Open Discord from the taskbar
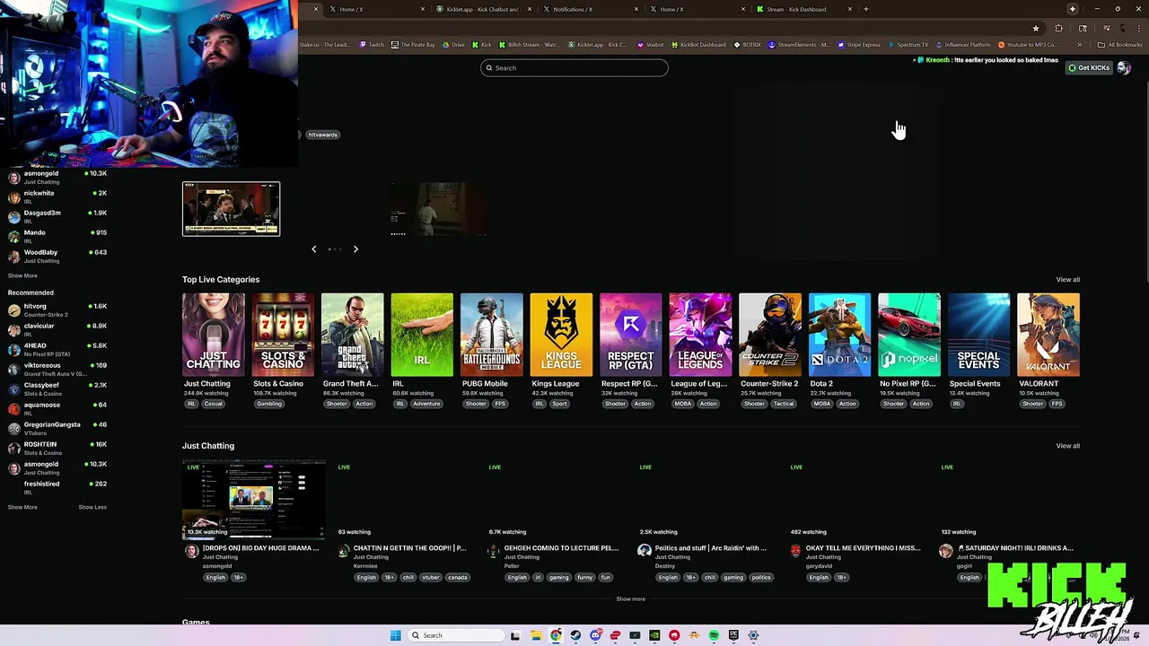The image size is (1149, 646). (x=595, y=635)
